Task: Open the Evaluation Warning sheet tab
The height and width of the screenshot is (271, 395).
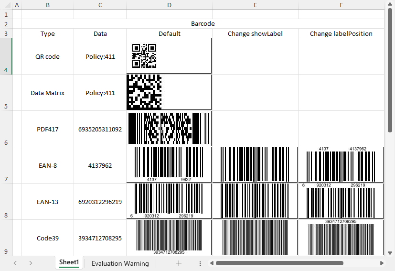Action: click(120, 263)
